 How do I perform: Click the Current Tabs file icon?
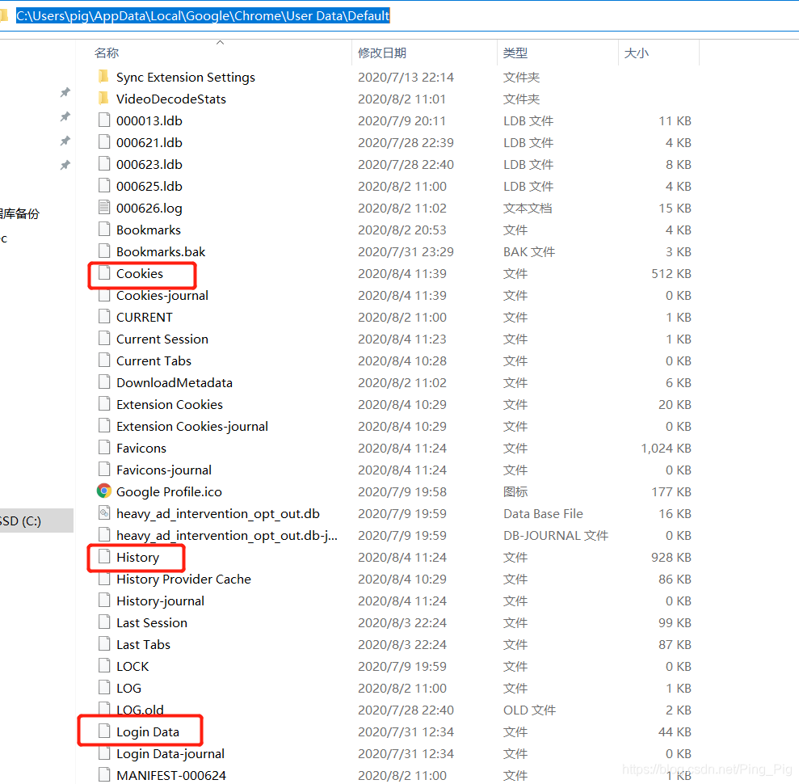pos(104,360)
